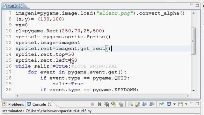The height and width of the screenshot is (115, 204).
Task: Toggle show console on standard error change
Action: 152,104
